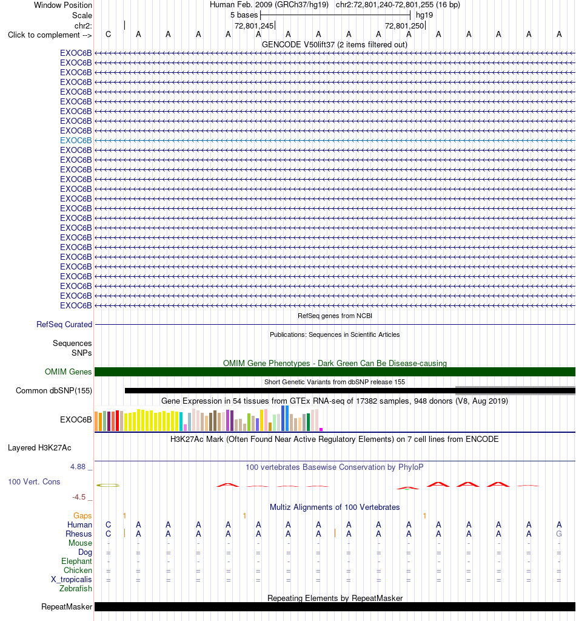Click the Gaps row label
The image size is (576, 621).
pyautogui.click(x=82, y=515)
